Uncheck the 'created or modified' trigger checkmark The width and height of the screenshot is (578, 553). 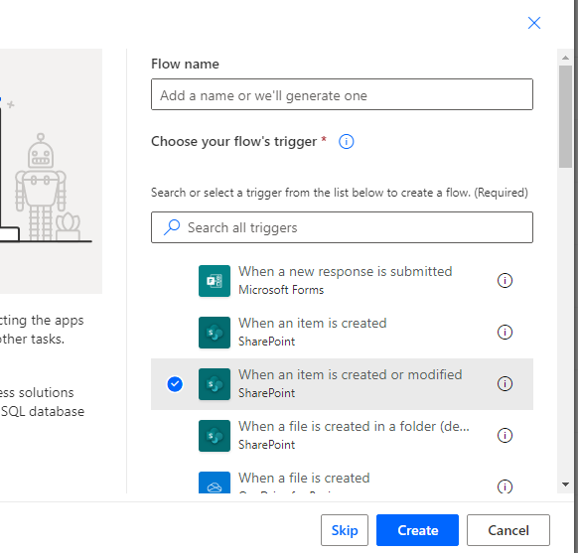tap(175, 384)
